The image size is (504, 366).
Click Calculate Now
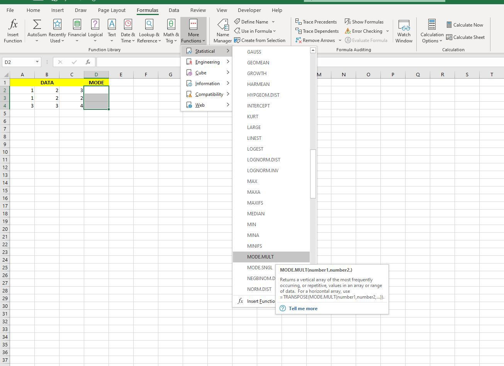click(x=465, y=25)
